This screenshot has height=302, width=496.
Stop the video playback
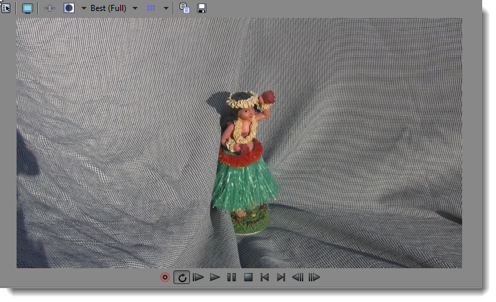[248, 277]
